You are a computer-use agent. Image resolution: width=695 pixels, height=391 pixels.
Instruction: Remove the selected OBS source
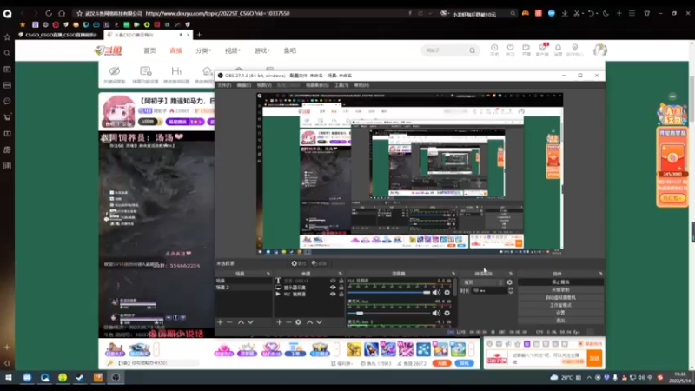coord(288,322)
